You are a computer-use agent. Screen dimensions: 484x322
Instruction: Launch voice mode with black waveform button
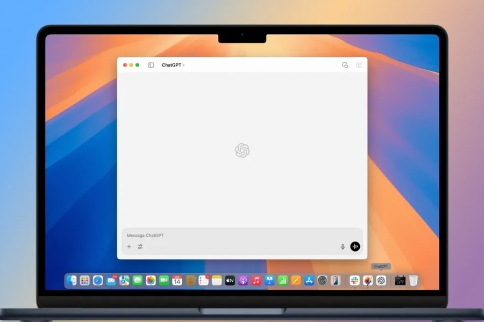[355, 246]
